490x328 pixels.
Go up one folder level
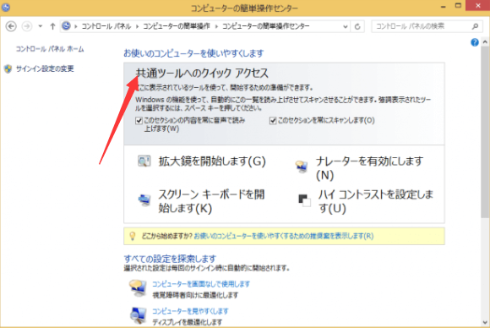[52, 26]
